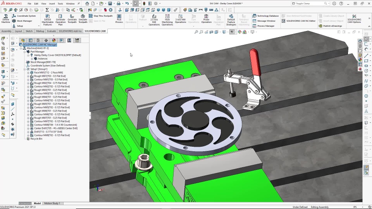The image size is (372, 209).
Task: Click the Appearances color ball in view toolbar
Action: click(x=240, y=32)
